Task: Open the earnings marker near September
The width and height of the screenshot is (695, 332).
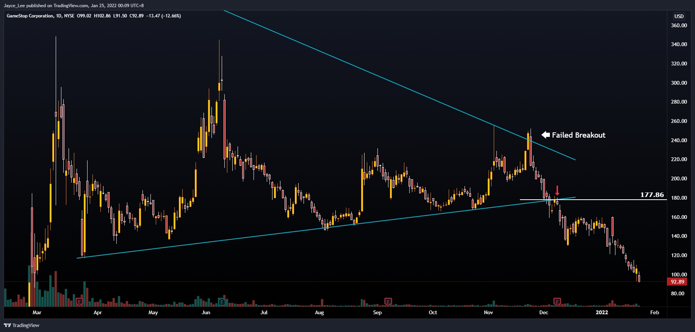Action: 388,301
